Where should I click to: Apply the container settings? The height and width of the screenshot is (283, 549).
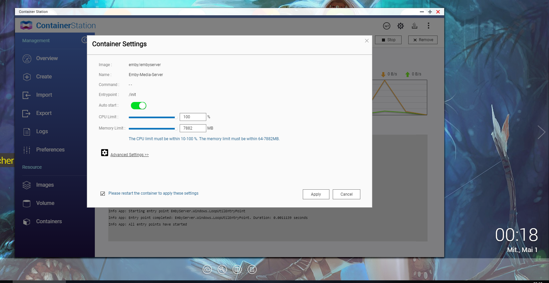tap(316, 194)
